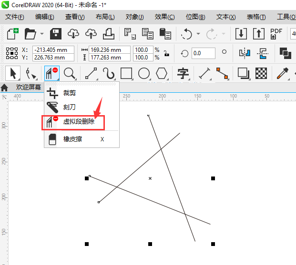296x265 pixels.
Task: Select the Connector tool
Action: click(x=222, y=74)
